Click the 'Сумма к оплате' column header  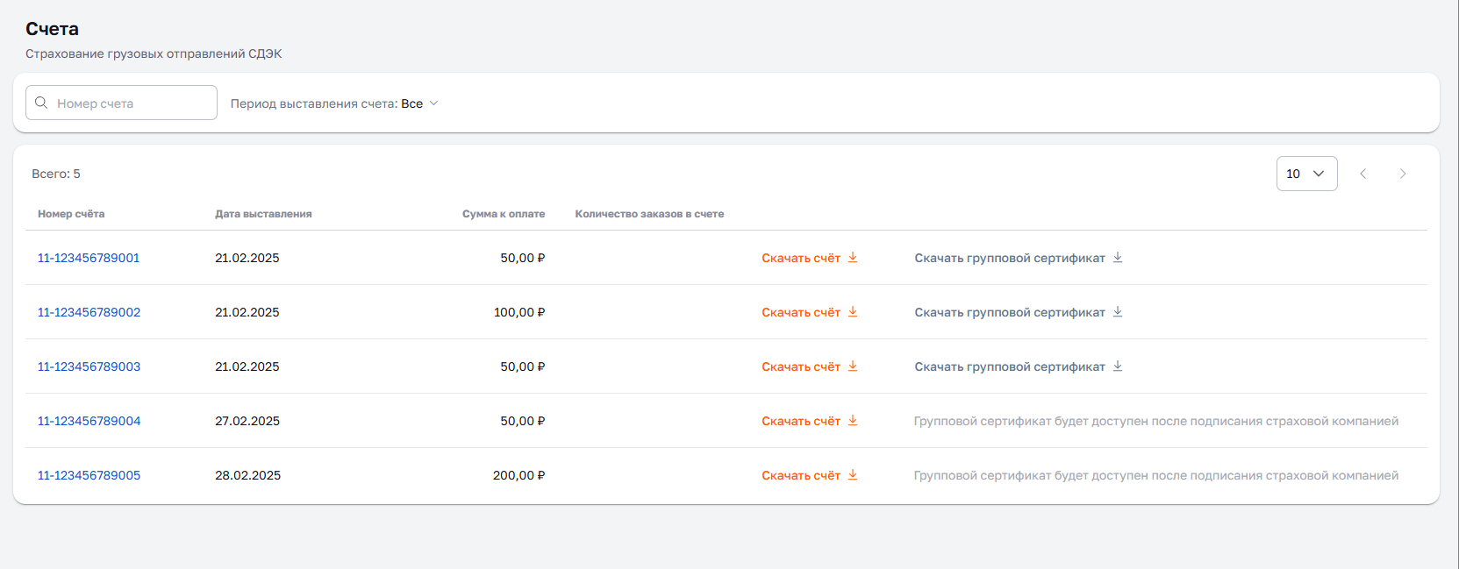[x=504, y=214]
